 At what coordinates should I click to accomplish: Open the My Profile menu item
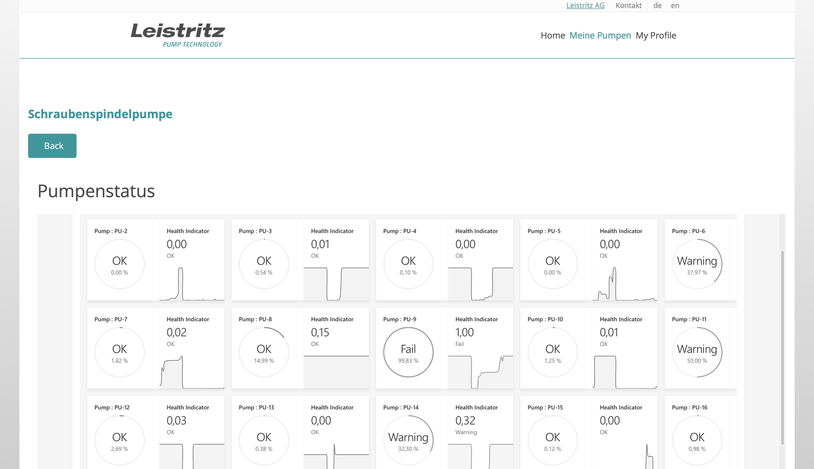tap(656, 35)
